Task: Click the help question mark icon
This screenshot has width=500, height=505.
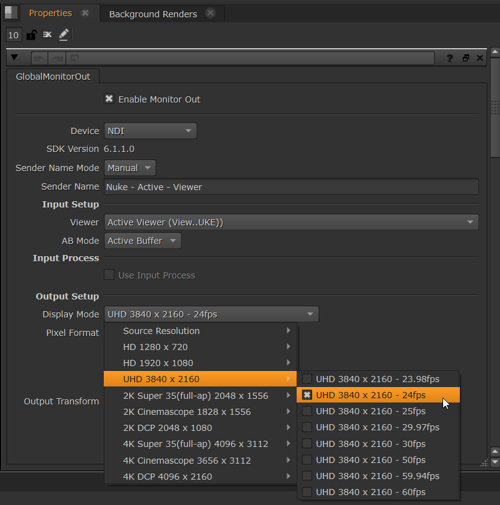Action: pyautogui.click(x=449, y=58)
